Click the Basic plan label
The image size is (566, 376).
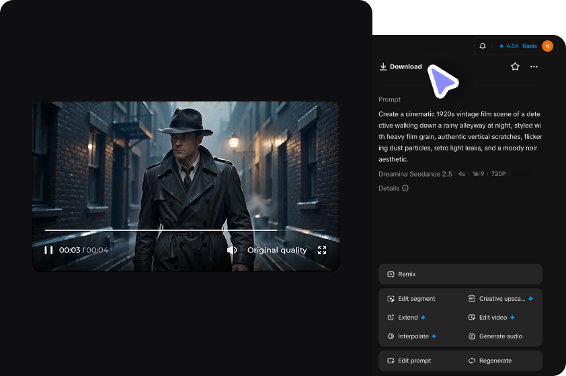(530, 46)
